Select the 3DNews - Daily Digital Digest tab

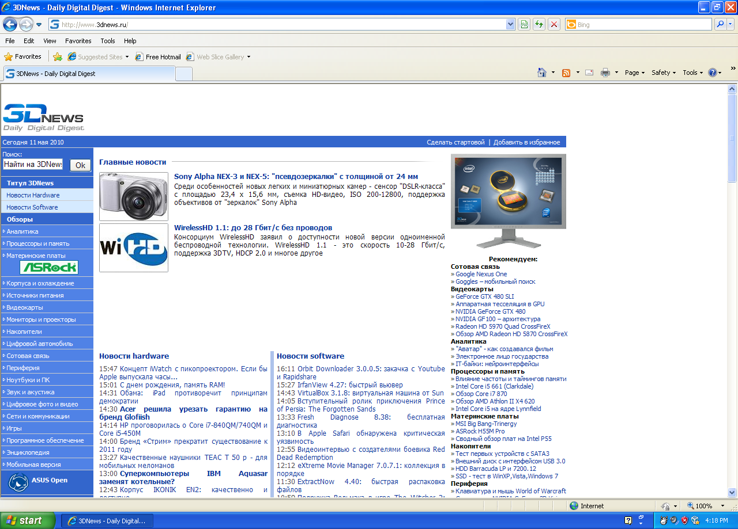click(89, 74)
